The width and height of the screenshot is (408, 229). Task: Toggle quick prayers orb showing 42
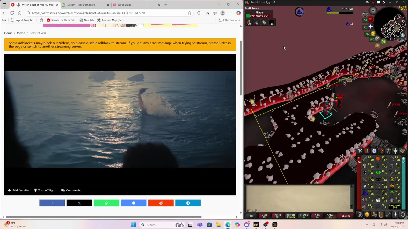click(x=368, y=27)
